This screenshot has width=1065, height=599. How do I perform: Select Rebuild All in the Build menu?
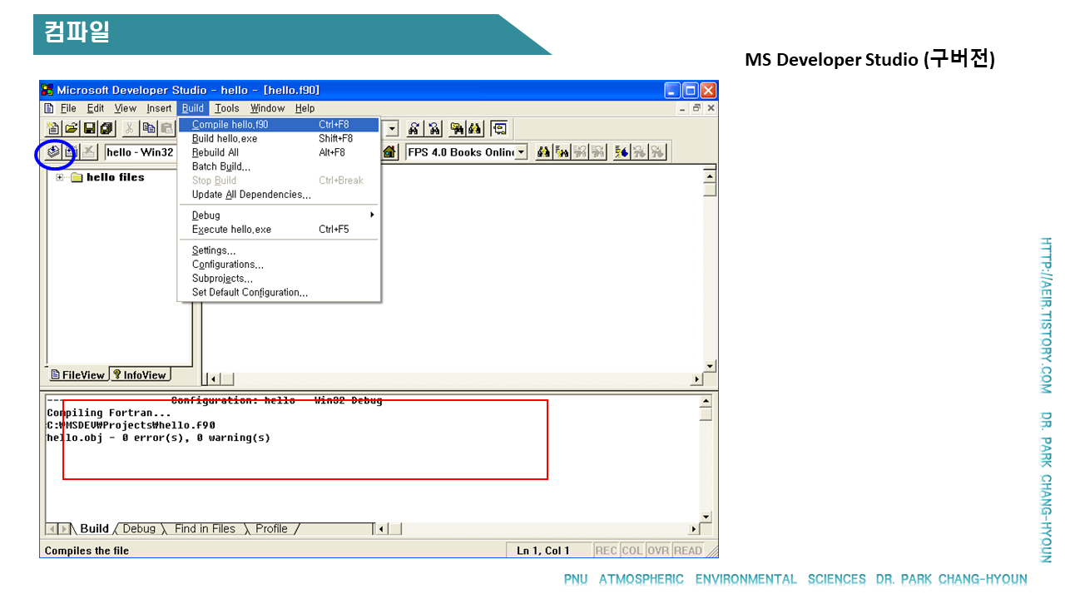[x=280, y=153]
